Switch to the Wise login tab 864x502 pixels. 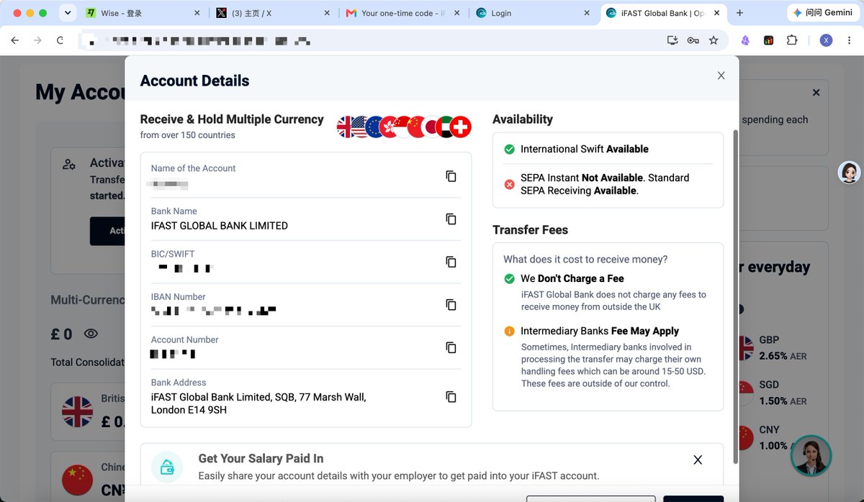tap(143, 13)
